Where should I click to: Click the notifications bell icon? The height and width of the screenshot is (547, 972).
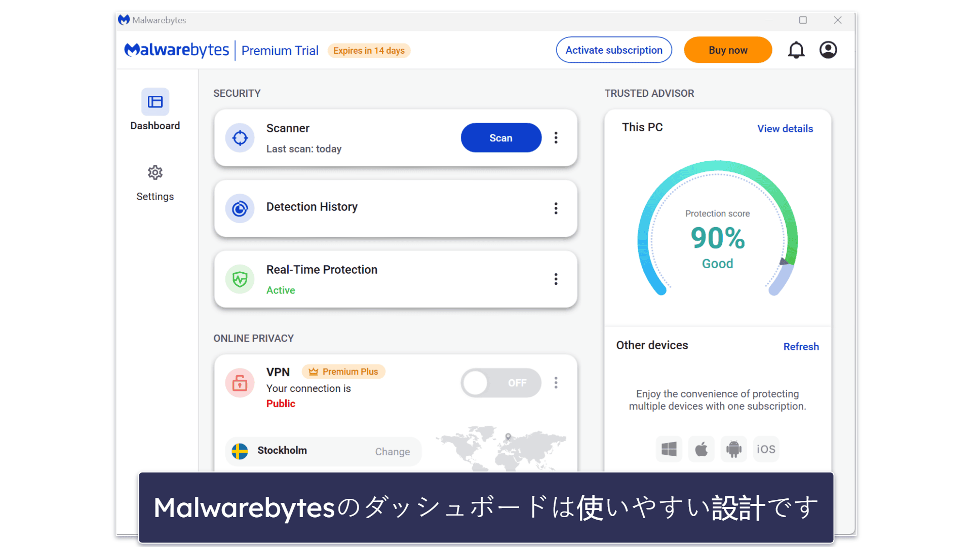pos(796,50)
